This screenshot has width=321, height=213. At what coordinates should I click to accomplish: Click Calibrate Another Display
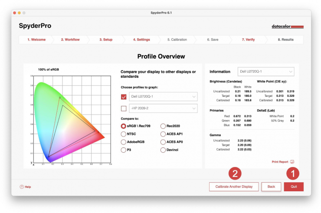[234, 187]
